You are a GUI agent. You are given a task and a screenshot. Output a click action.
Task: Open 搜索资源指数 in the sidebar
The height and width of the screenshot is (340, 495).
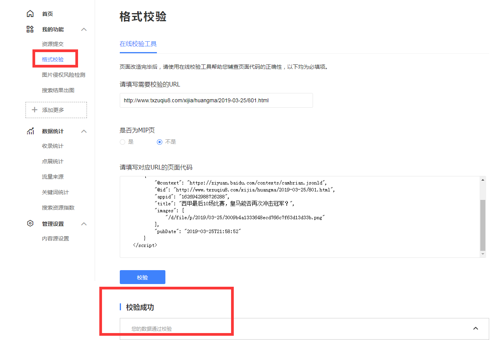coord(58,208)
